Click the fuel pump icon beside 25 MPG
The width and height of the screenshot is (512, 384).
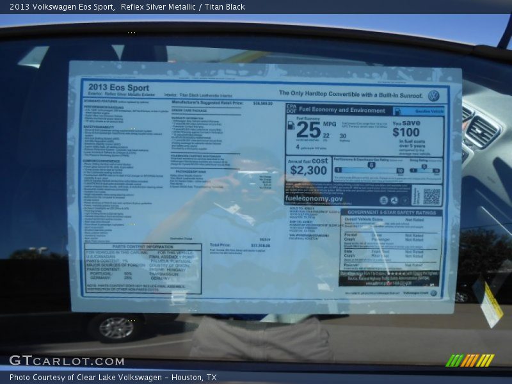click(x=291, y=125)
